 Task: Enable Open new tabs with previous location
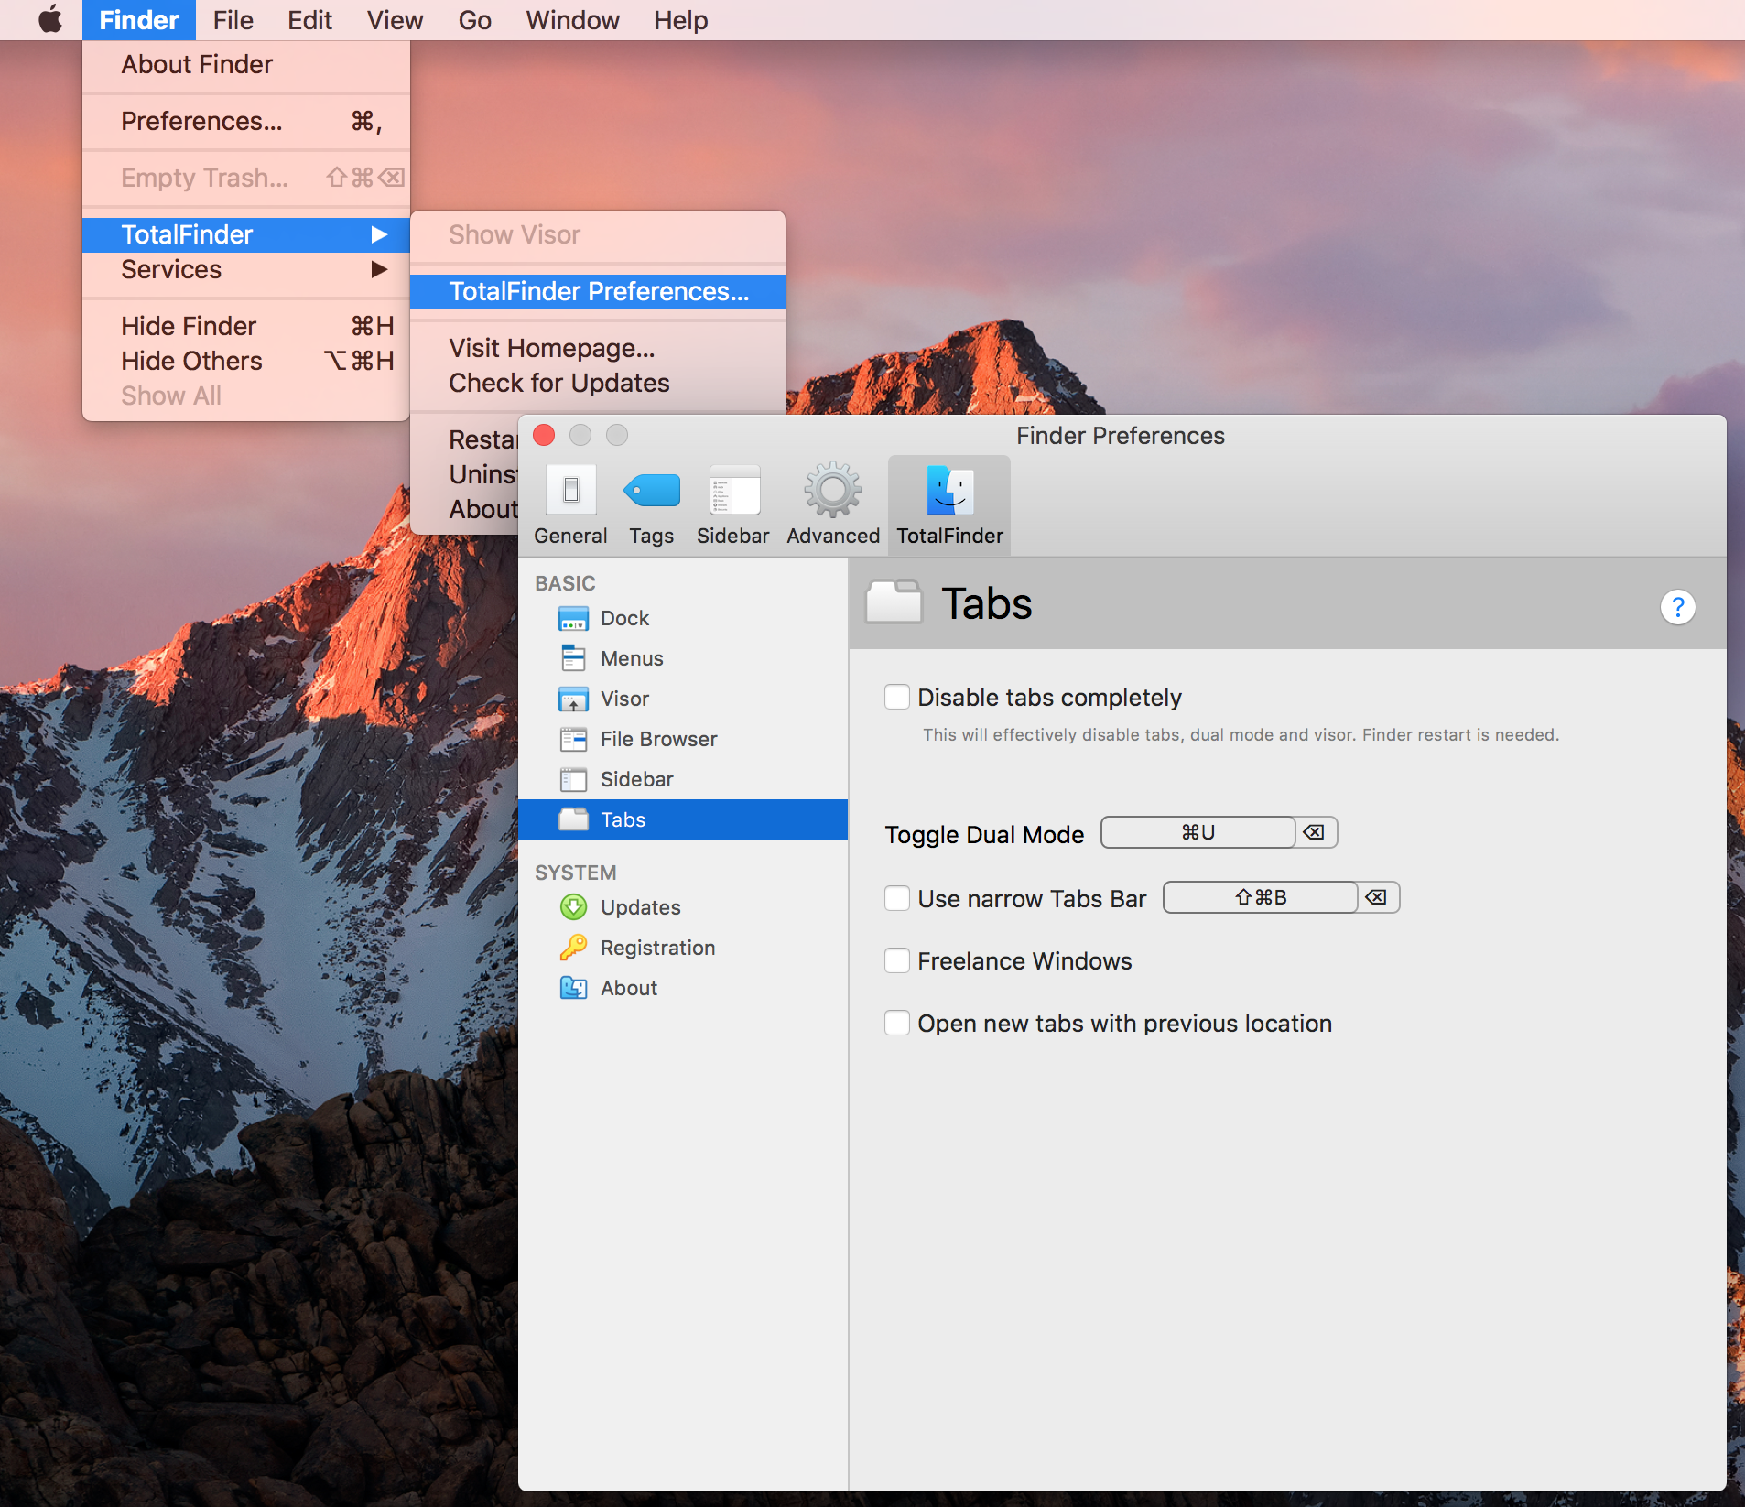pos(897,1024)
